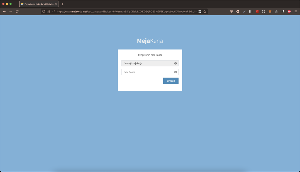
Task: Click the demo@mejakerja username field
Action: 150,63
